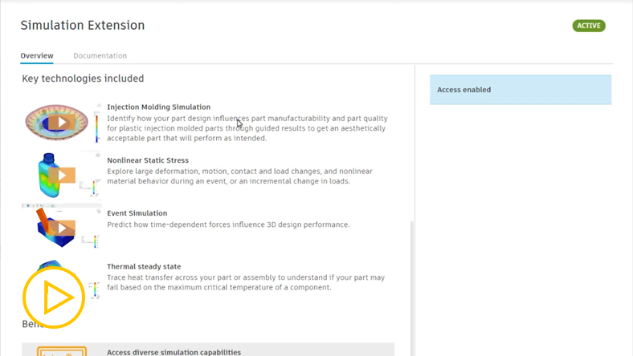Click the vertical scrollbar of the overview panel

pyautogui.click(x=412, y=289)
